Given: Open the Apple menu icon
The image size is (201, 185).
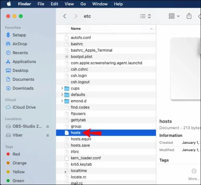Looking at the screenshot, I should click(x=9, y=4).
